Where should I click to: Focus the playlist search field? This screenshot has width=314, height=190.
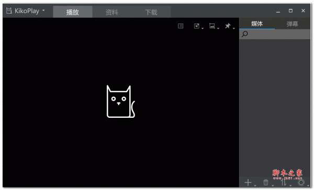click(275, 34)
